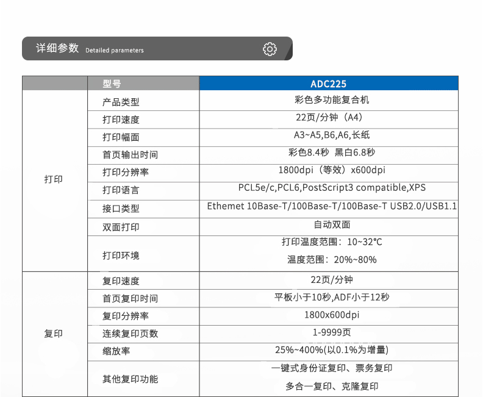
Task: Click the 一键式身份证复印、票务复印 text
Action: coord(332,368)
